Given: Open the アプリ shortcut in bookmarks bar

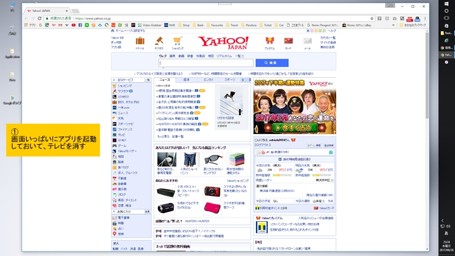Looking at the screenshot, I should [30, 25].
